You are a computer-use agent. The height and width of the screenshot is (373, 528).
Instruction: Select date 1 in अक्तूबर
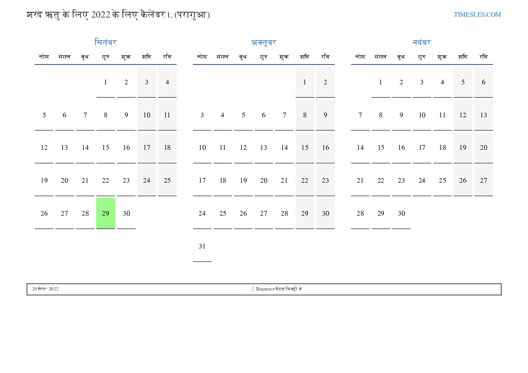[304, 82]
